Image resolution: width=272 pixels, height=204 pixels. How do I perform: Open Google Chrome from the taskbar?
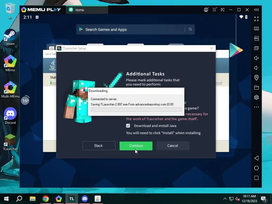click(46, 199)
